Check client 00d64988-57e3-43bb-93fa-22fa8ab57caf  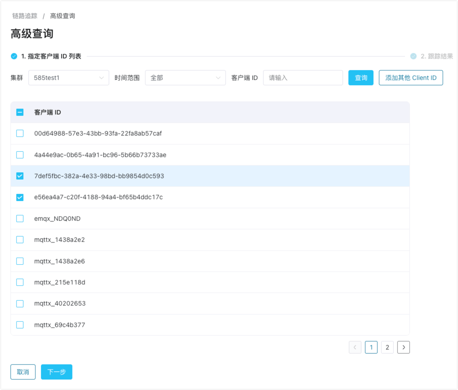[20, 133]
